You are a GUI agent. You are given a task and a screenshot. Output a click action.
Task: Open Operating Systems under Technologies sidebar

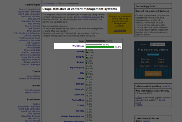click(31, 21)
